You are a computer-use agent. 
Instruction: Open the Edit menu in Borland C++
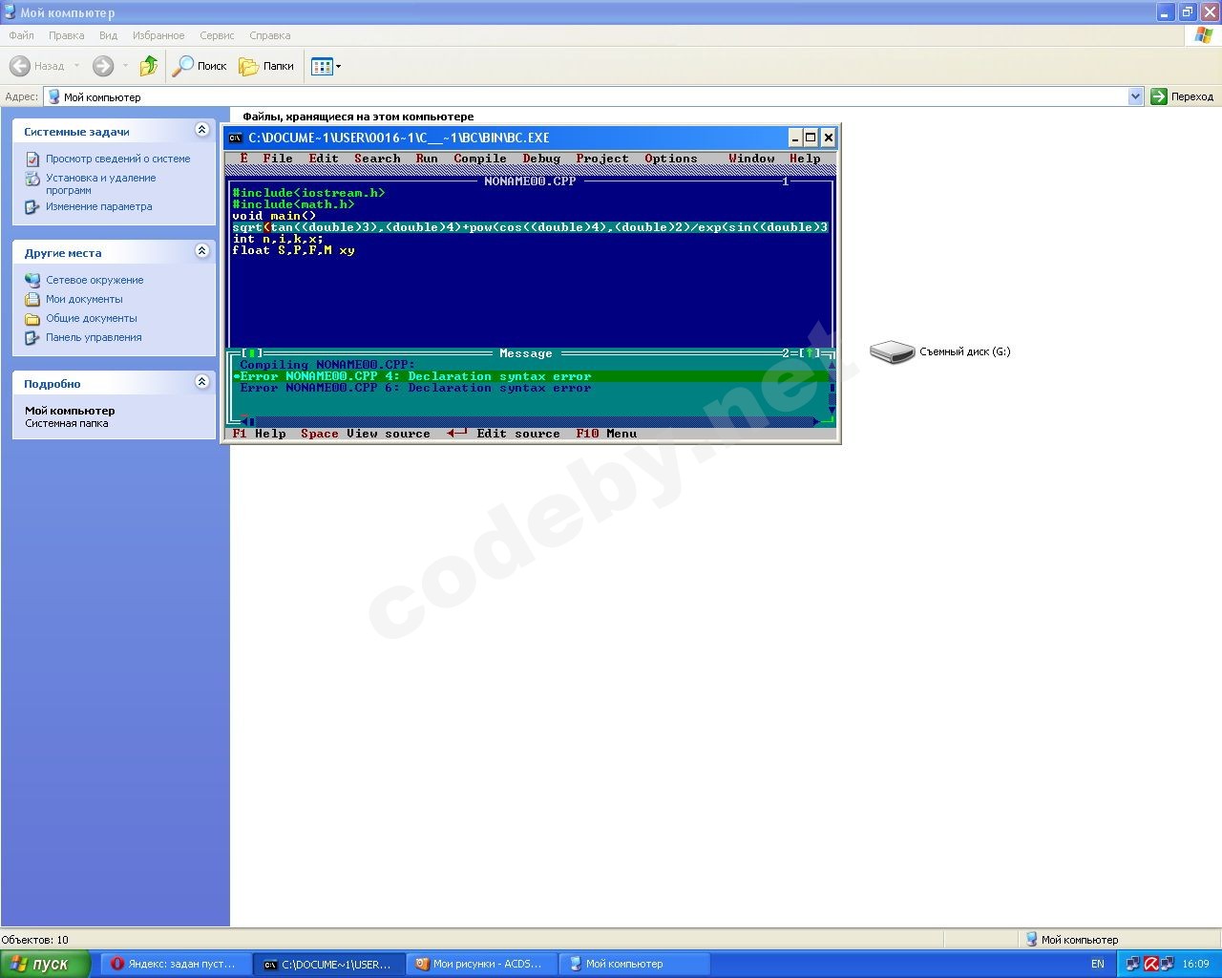324,159
